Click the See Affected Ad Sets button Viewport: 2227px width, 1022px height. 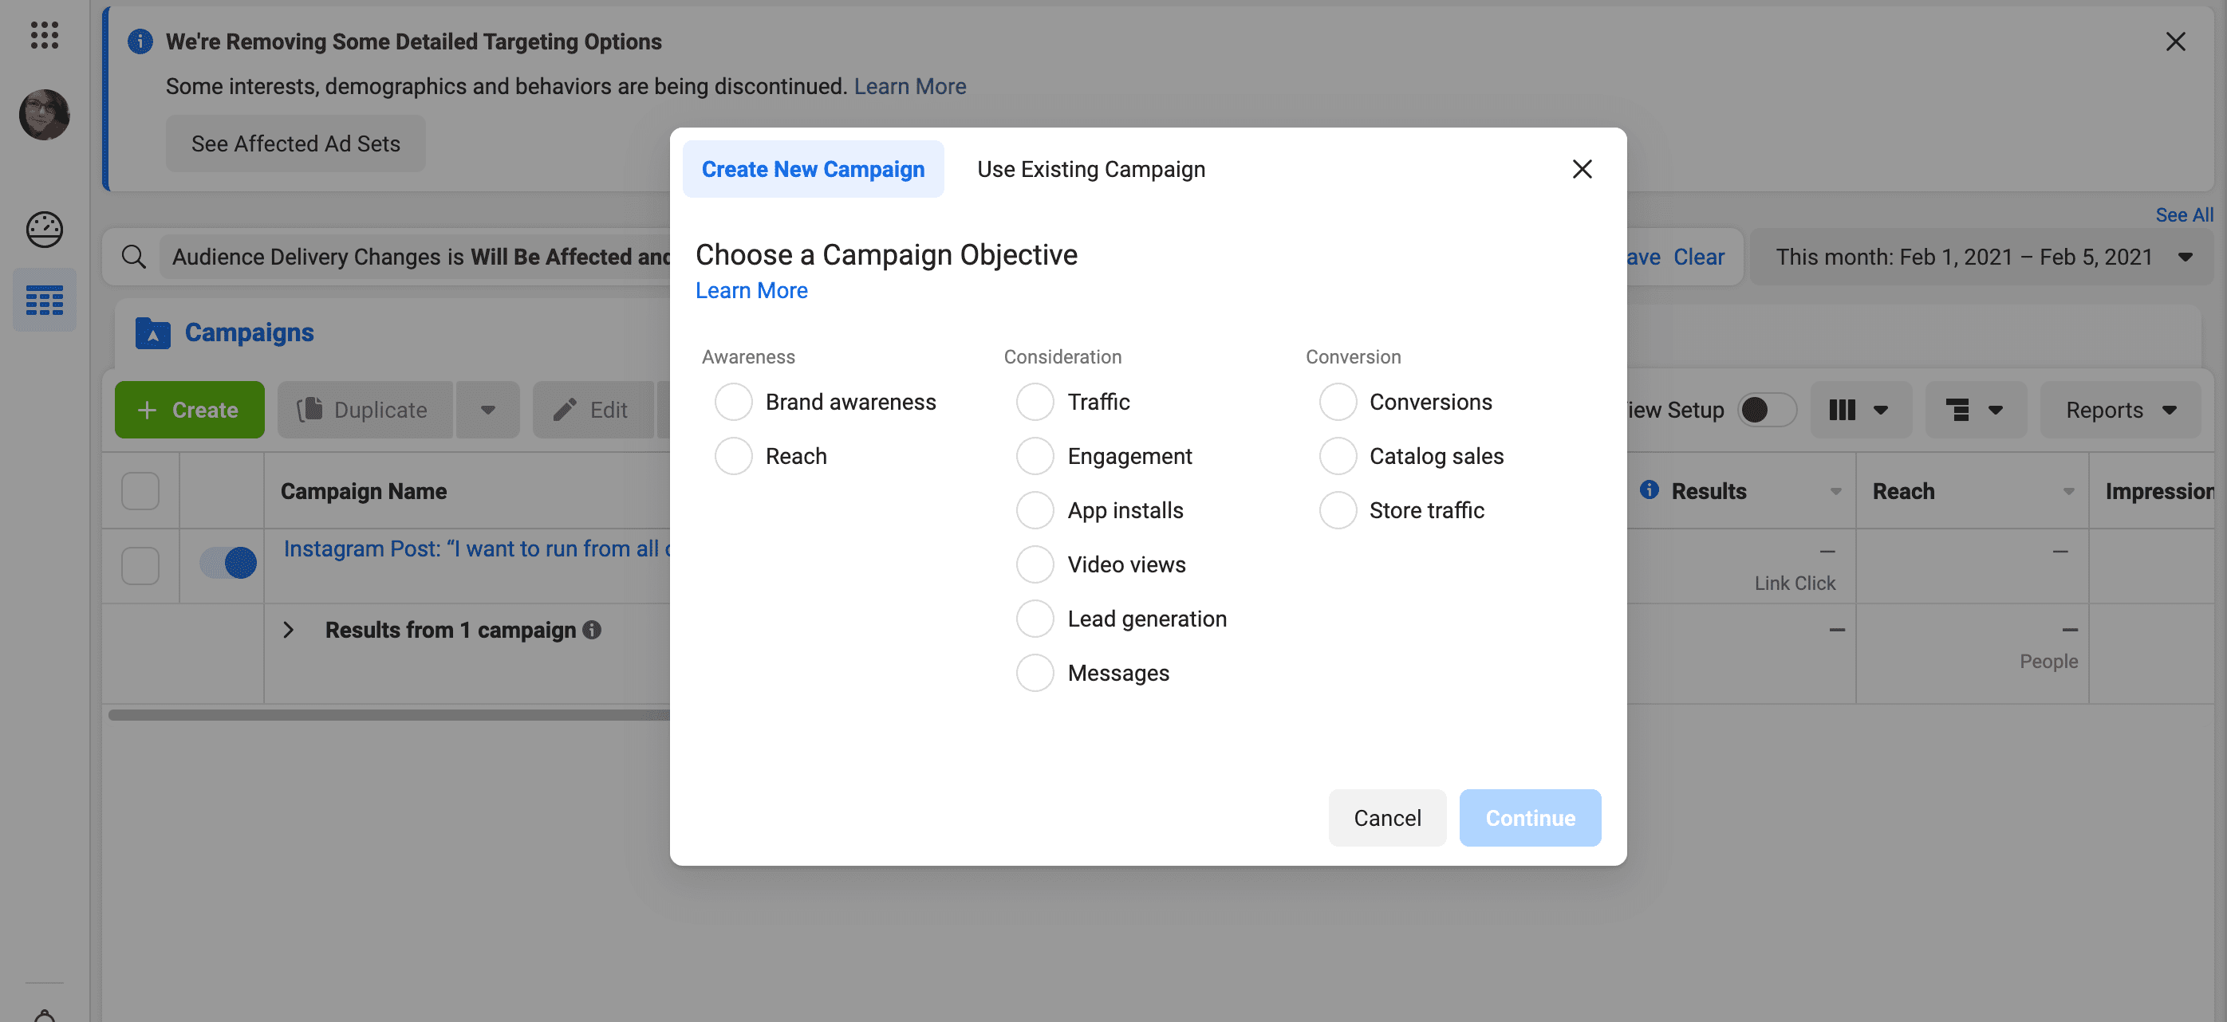click(x=295, y=143)
